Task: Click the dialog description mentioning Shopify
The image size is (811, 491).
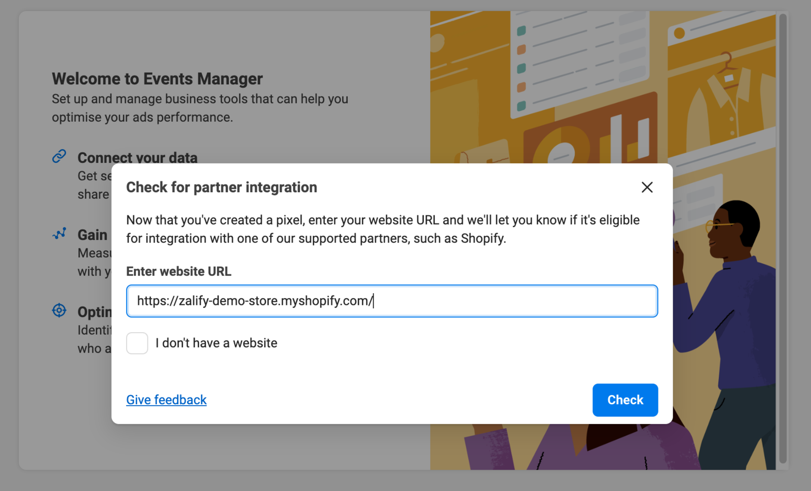Action: tap(383, 229)
